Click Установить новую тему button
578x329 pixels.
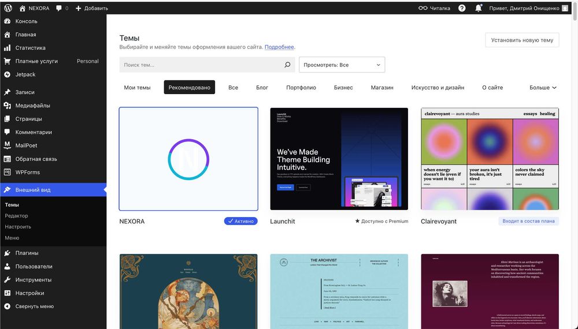point(522,40)
